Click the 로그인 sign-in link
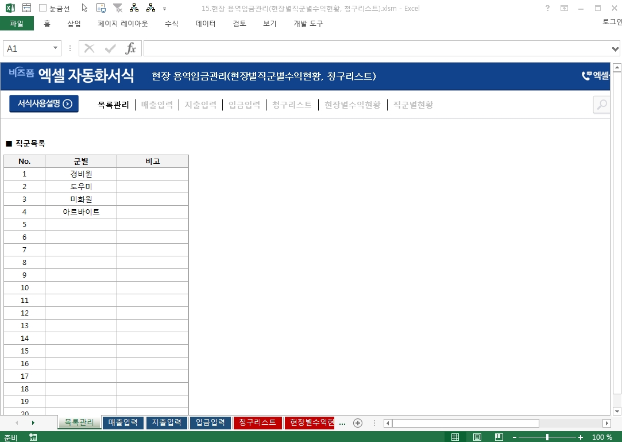This screenshot has width=622, height=442. 612,22
